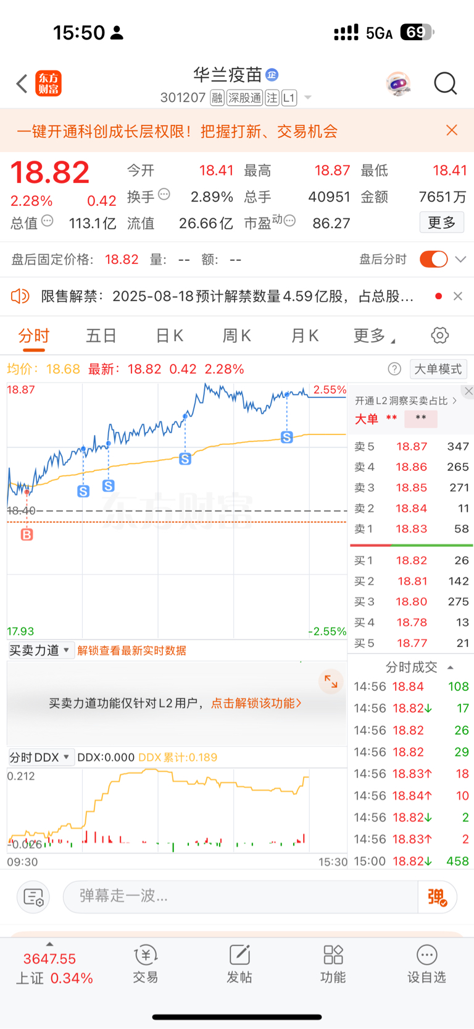The width and height of the screenshot is (474, 1029).
Task: Tap 解锁查看最新实时数据 link
Action: click(131, 650)
